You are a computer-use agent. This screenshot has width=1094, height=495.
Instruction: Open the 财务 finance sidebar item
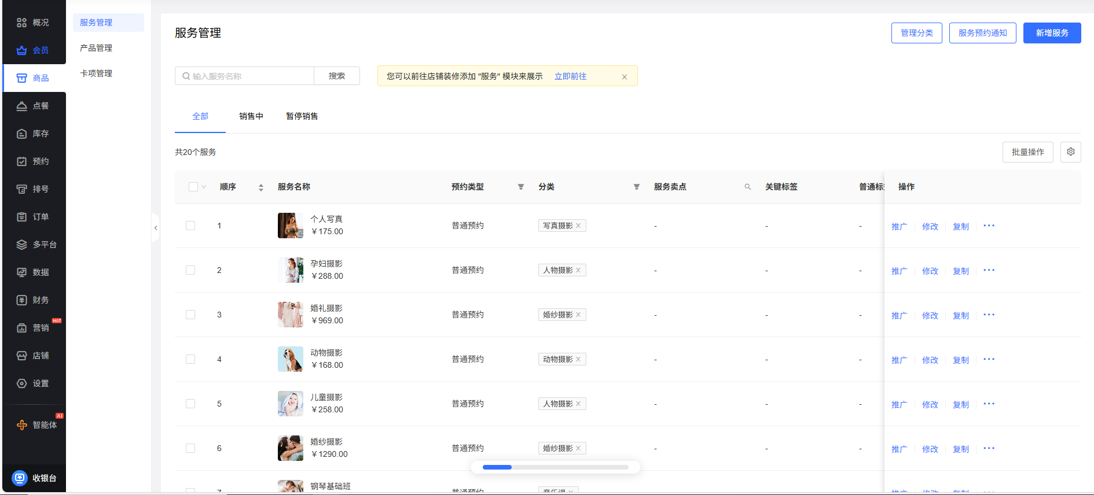tap(34, 300)
